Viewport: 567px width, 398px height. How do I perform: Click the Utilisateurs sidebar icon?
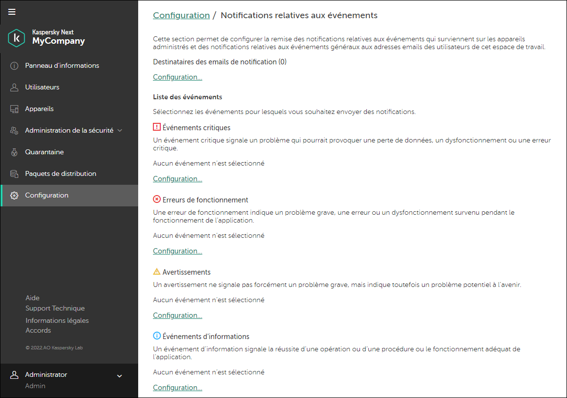(x=14, y=87)
